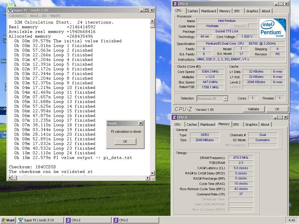The image size is (299, 224).
Task: Activate second CPU-Z taskbar button
Action: tap(136, 220)
